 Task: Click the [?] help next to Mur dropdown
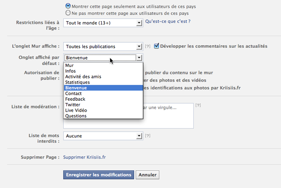(x=148, y=46)
